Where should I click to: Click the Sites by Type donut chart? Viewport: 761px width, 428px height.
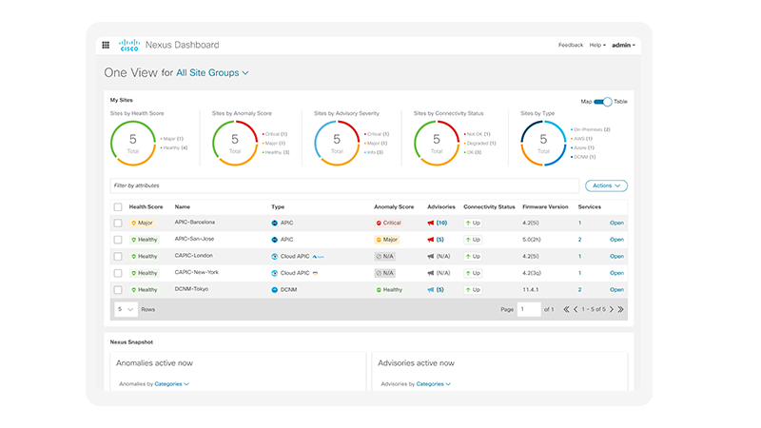tap(543, 144)
